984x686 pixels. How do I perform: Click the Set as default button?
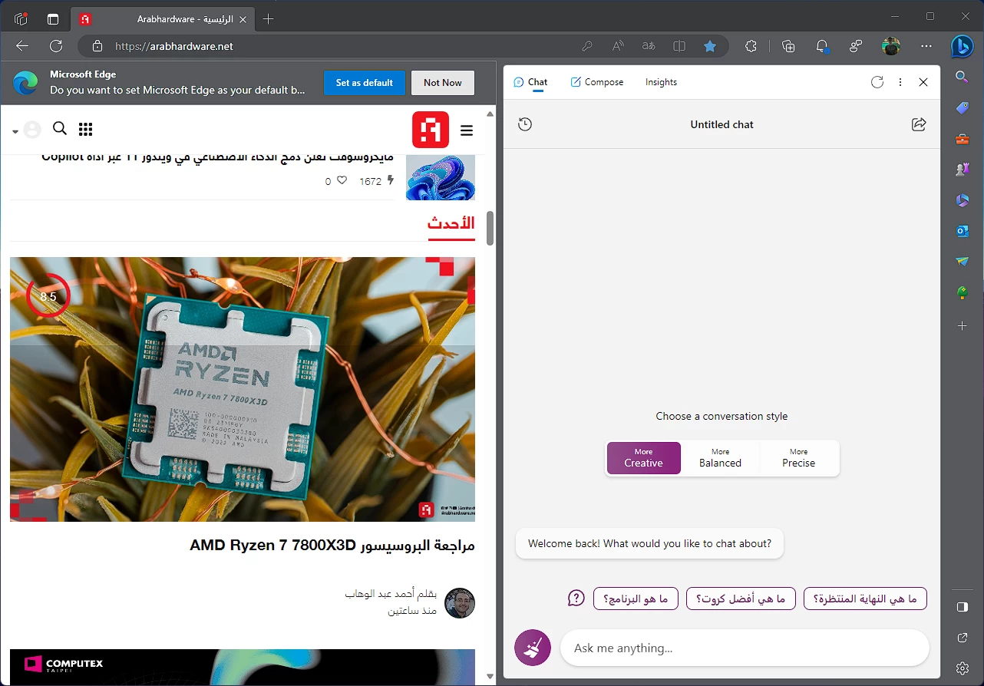(x=364, y=83)
